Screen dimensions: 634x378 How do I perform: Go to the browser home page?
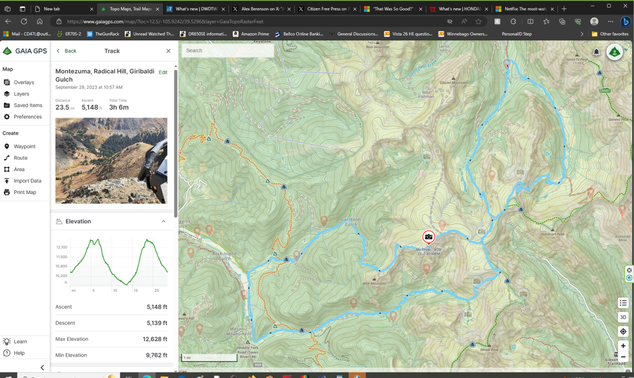point(40,21)
